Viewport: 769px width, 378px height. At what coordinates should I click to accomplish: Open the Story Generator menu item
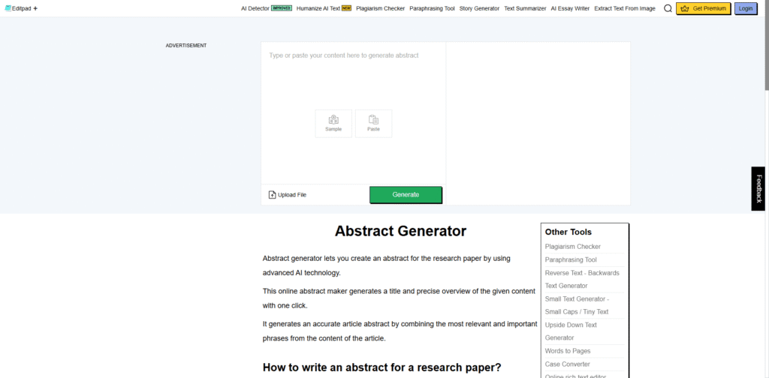click(x=479, y=8)
